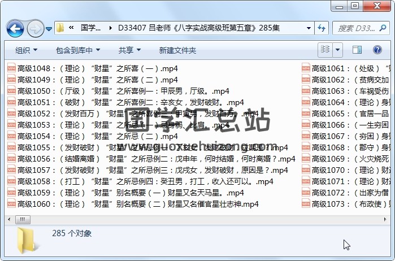Select file name 高级1048 “财星”之所喜（一）
The image size is (395, 261).
(98, 68)
